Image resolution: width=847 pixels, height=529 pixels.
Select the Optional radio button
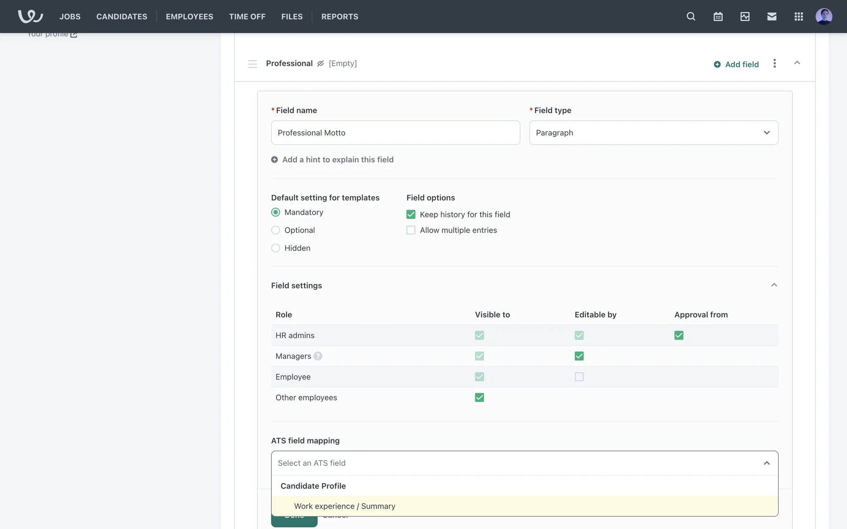point(275,230)
